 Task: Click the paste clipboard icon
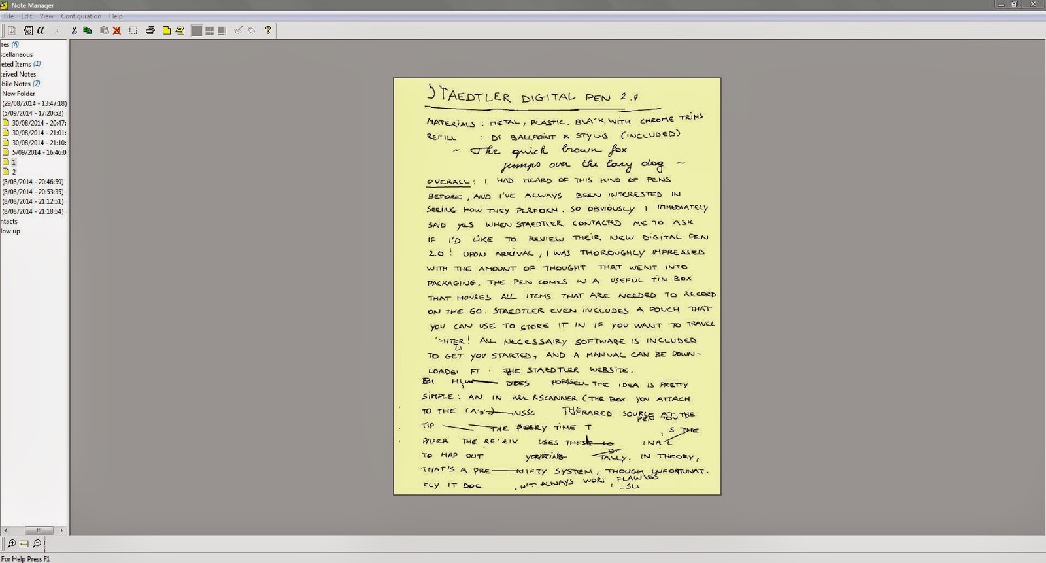104,30
